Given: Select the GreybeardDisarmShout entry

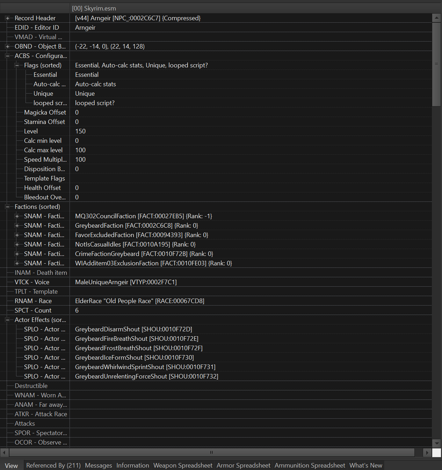Looking at the screenshot, I should pyautogui.click(x=133, y=329).
